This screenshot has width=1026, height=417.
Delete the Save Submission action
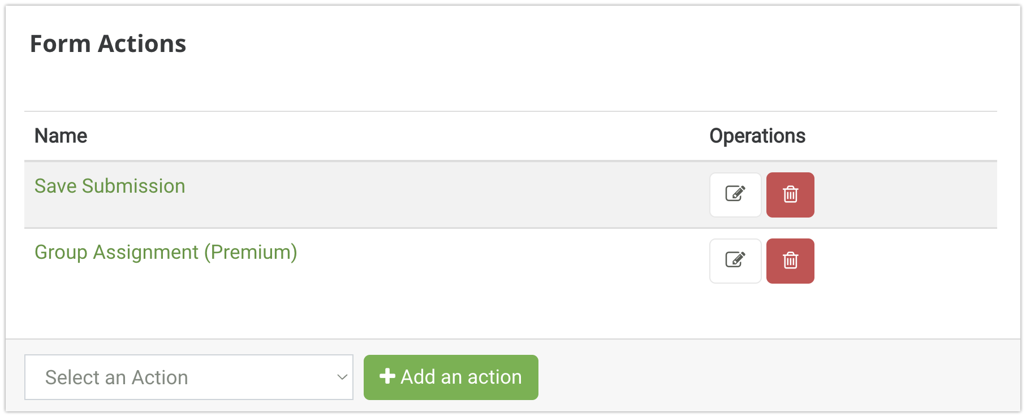790,194
